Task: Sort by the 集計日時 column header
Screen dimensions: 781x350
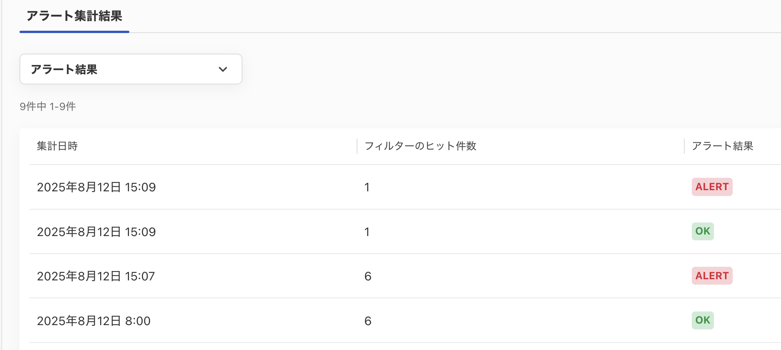Action: [x=57, y=146]
